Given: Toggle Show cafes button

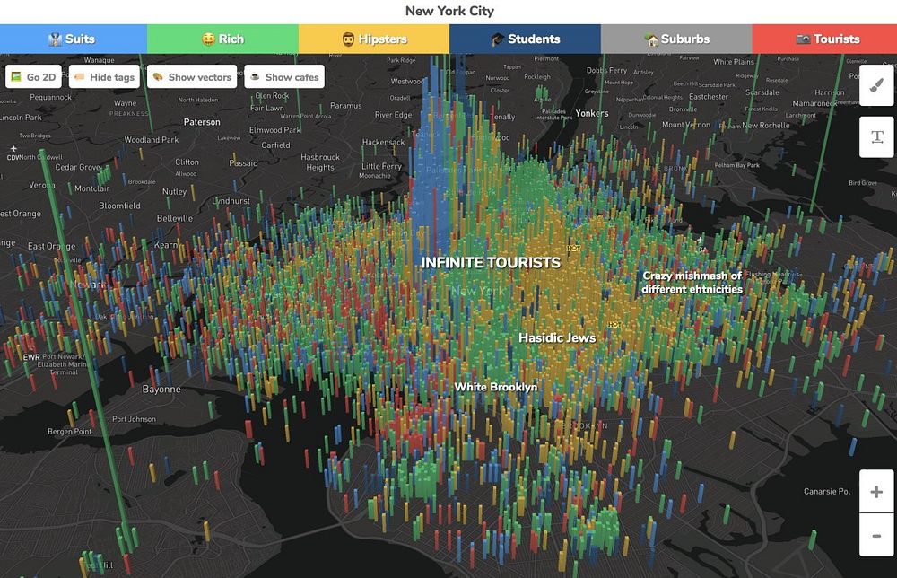Looking at the screenshot, I should pos(284,76).
